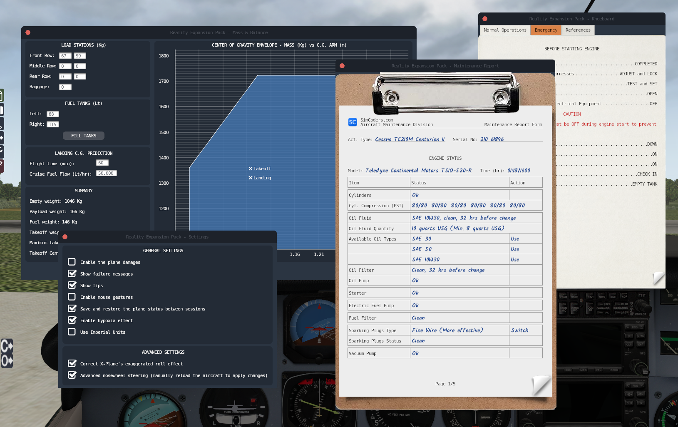This screenshot has width=678, height=427.
Task: Click Use for SAE 30 oil
Action: (x=515, y=239)
